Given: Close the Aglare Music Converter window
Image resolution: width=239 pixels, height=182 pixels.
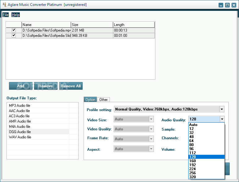Looking at the screenshot, I should pos(234,5).
